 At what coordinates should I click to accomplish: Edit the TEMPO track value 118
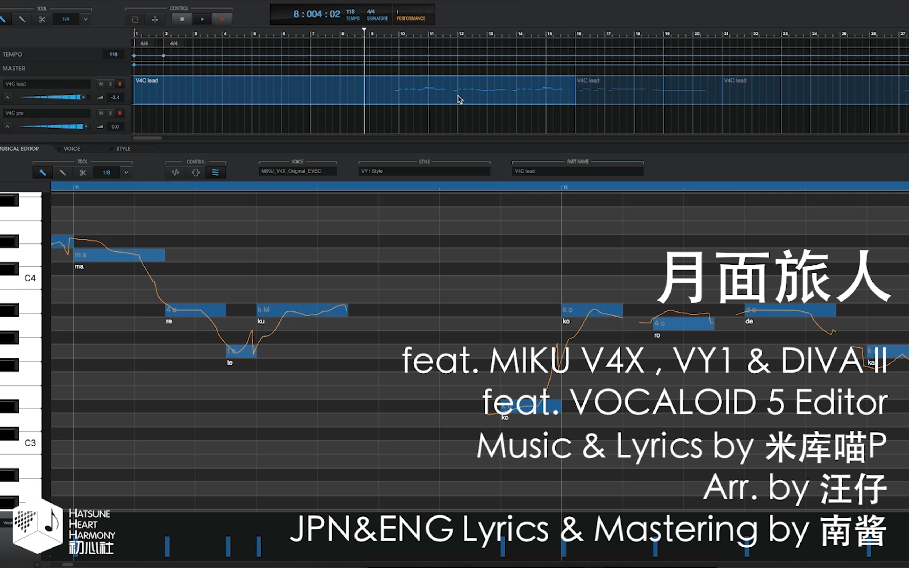point(113,54)
